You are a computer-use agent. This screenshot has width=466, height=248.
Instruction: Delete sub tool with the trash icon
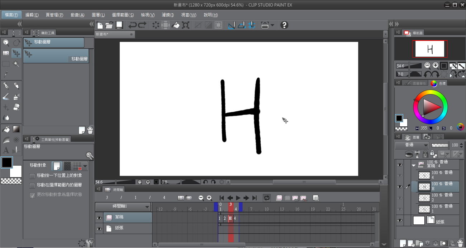click(x=90, y=130)
